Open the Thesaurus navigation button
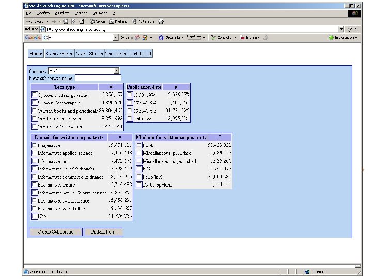 pos(116,54)
